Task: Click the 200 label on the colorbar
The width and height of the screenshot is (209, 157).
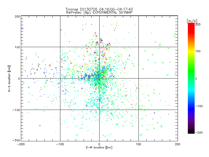Action: pos(198,24)
